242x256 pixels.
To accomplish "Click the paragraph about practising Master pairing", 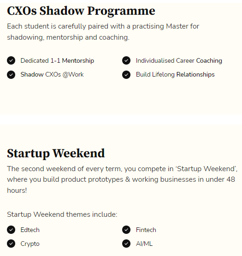I will pyautogui.click(x=103, y=32).
